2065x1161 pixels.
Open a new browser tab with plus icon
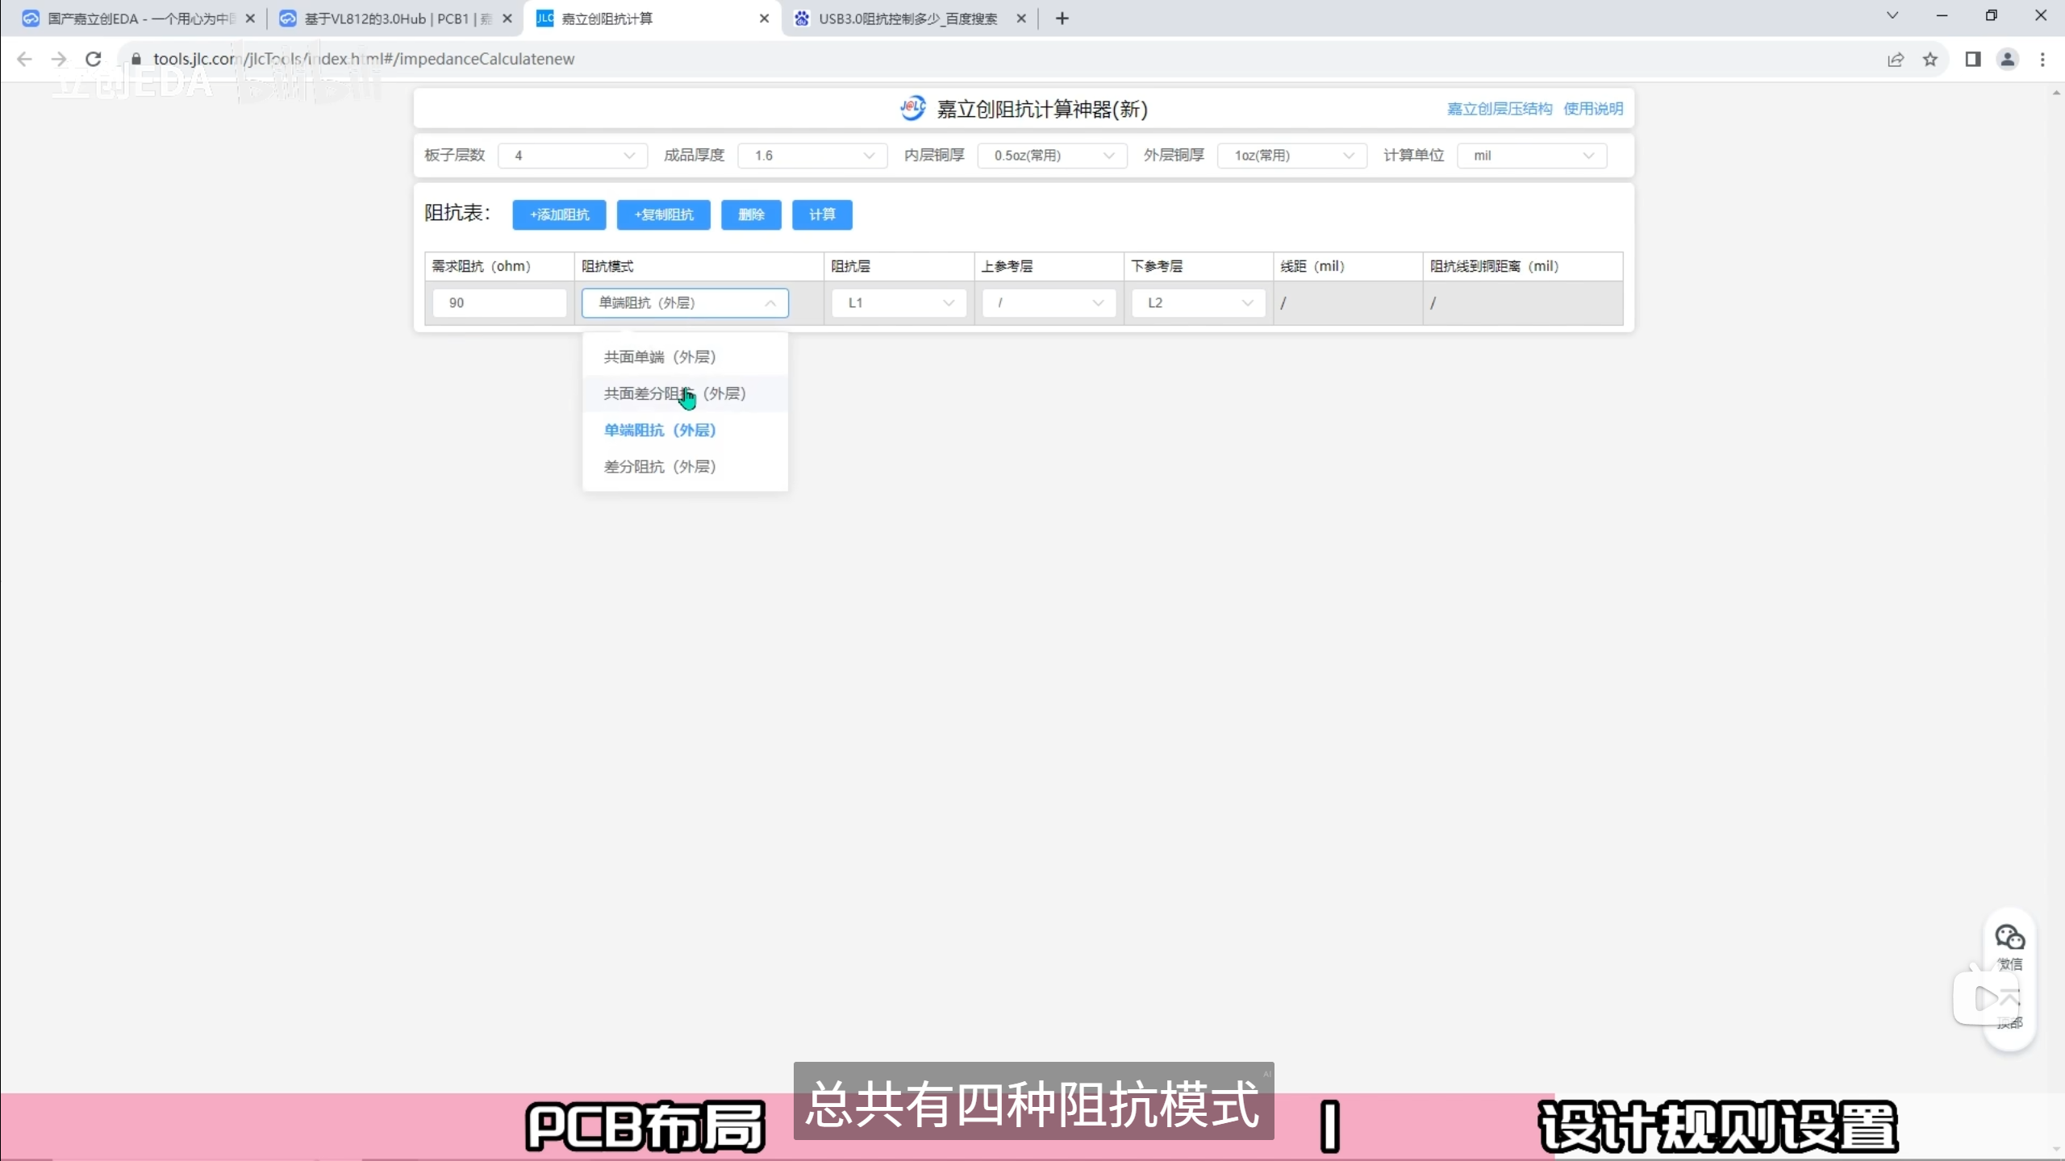pyautogui.click(x=1062, y=19)
